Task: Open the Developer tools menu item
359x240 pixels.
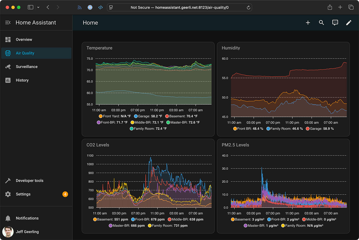Action: coord(36,181)
